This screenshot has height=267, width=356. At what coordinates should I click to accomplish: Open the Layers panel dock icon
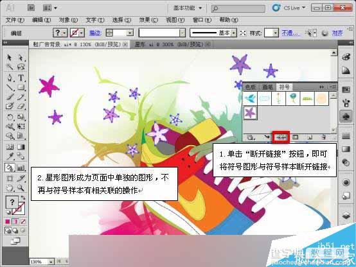pyautogui.click(x=346, y=215)
